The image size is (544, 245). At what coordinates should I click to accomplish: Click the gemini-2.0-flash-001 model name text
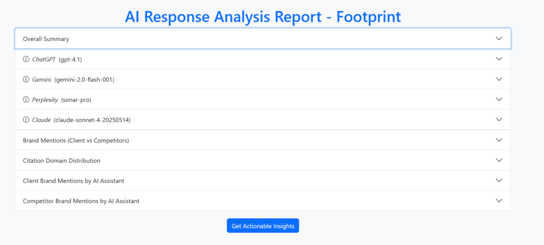point(84,79)
